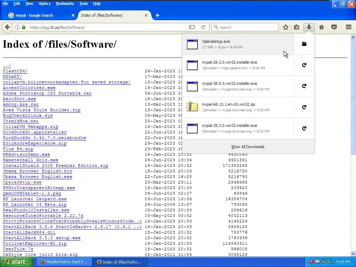Click Index of /files/Softw... taskbar item
The image size is (356, 267).
tap(120, 262)
